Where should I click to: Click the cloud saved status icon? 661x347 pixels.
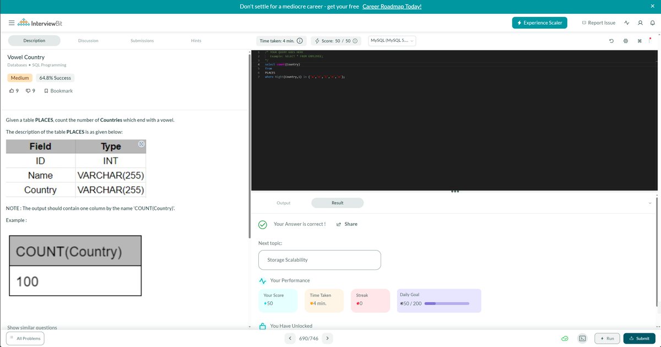565,338
